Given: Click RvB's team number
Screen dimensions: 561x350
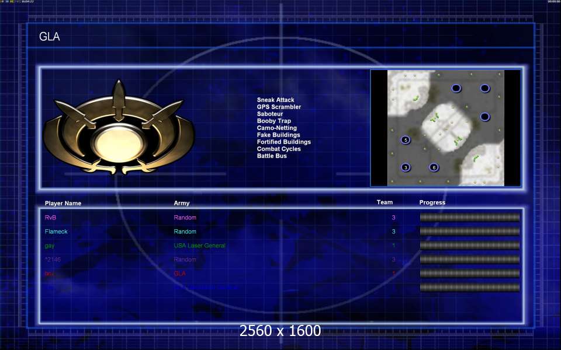Looking at the screenshot, I should click(x=393, y=218).
